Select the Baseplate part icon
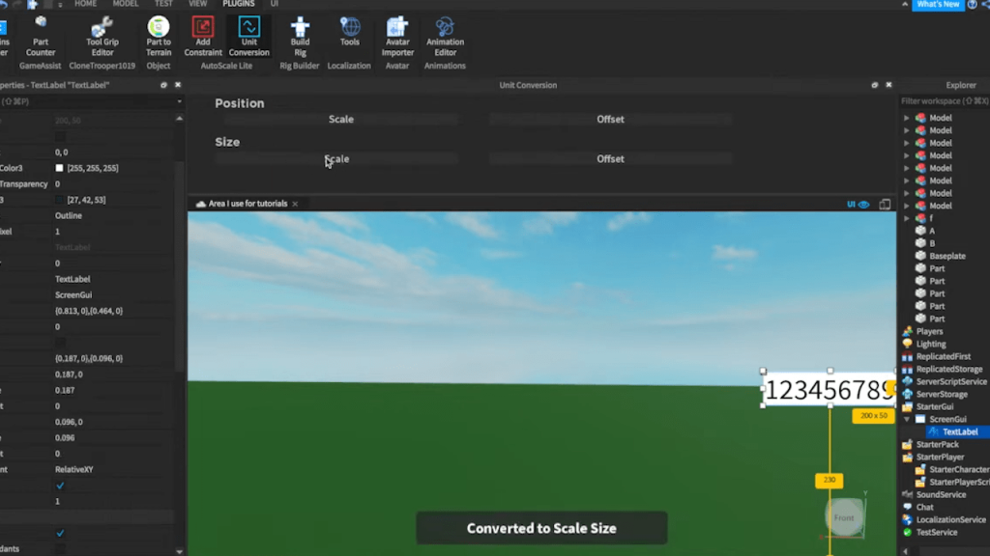Image resolution: width=990 pixels, height=556 pixels. (x=920, y=256)
